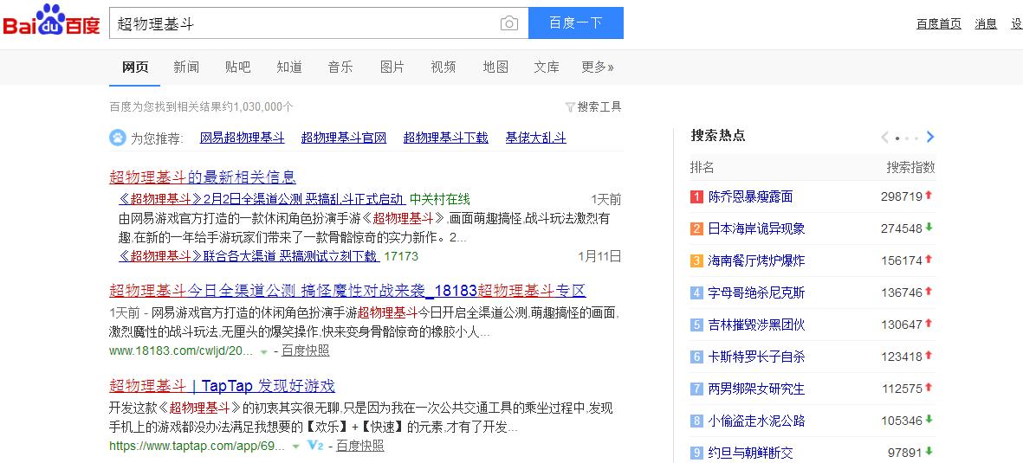The height and width of the screenshot is (463, 1023).
Task: Click the https://www.taptap.com/app URL
Action: click(x=197, y=446)
